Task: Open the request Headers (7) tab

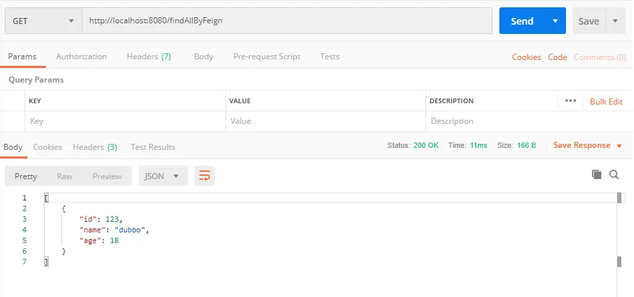Action: (x=149, y=57)
